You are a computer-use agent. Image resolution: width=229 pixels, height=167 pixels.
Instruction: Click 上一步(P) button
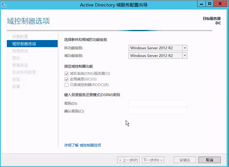(128, 160)
